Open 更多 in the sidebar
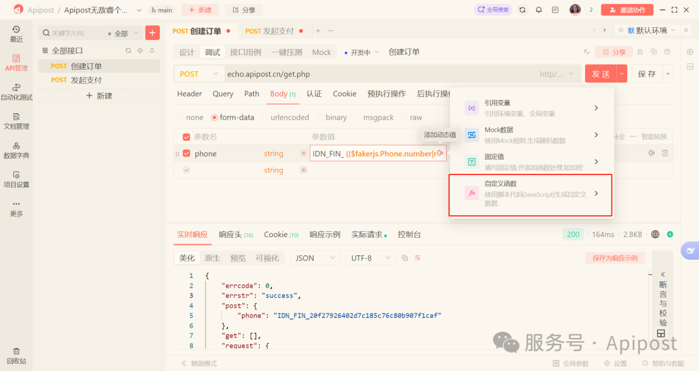 16,209
